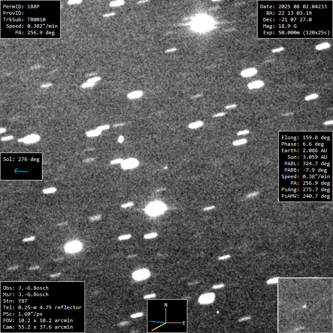Click the 'Stn: Y87' line
This screenshot has height=333, width=333.
[15, 301]
